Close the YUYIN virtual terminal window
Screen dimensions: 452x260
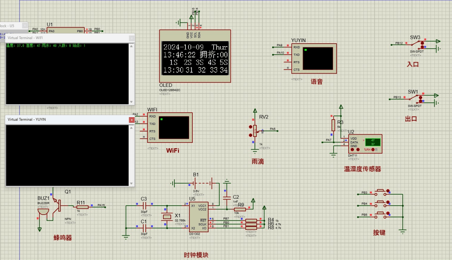131,119
